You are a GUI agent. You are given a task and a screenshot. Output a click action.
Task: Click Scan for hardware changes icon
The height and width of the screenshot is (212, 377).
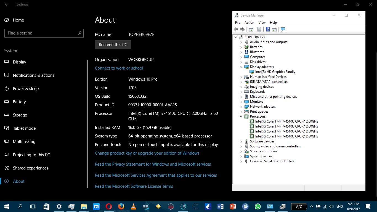tap(283, 29)
